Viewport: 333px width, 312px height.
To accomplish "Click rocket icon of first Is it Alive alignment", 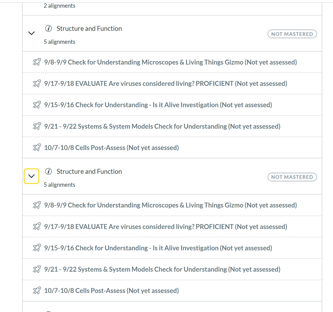I will tap(37, 105).
